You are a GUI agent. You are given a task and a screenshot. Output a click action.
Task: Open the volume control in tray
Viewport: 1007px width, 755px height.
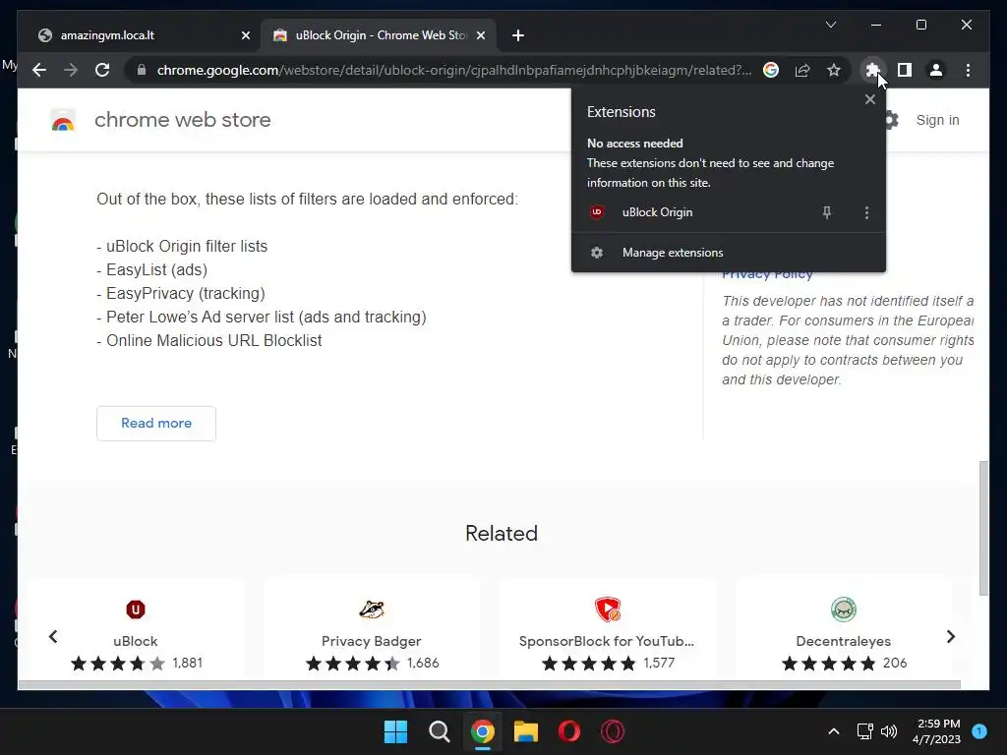(889, 731)
